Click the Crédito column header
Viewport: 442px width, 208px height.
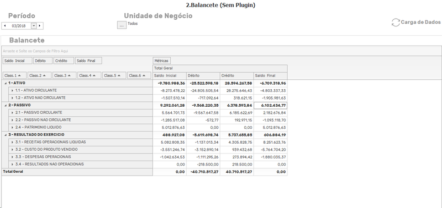click(237, 76)
